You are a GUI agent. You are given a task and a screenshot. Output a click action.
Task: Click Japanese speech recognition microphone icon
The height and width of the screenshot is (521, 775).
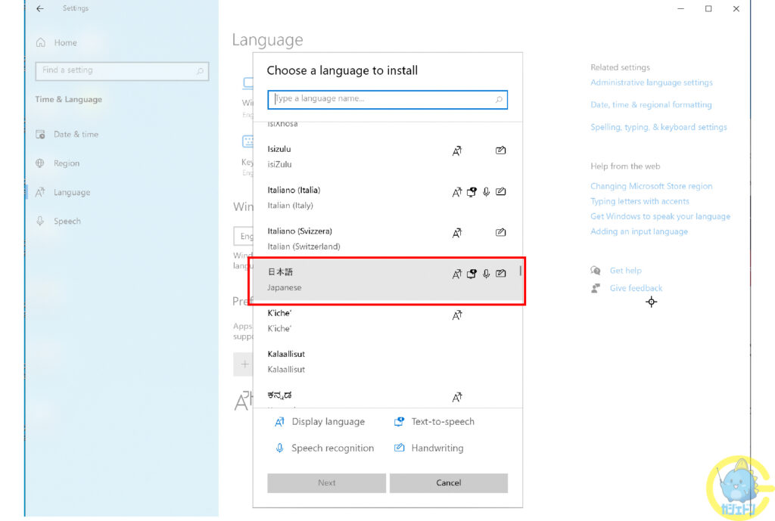click(x=487, y=274)
